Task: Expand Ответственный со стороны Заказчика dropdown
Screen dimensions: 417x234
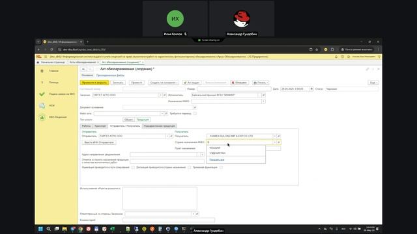Action: [193, 214]
